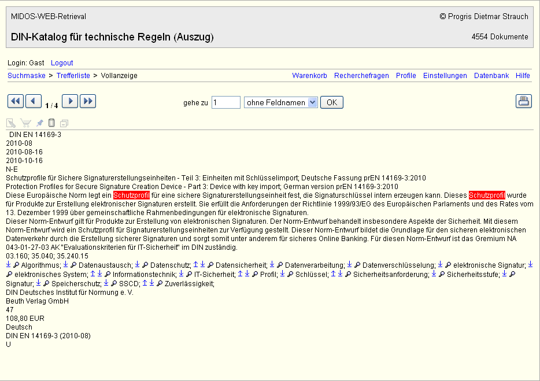The height and width of the screenshot is (381, 540).
Task: Search keyword Algorithmus via magnifier icon
Action: pos(16,265)
